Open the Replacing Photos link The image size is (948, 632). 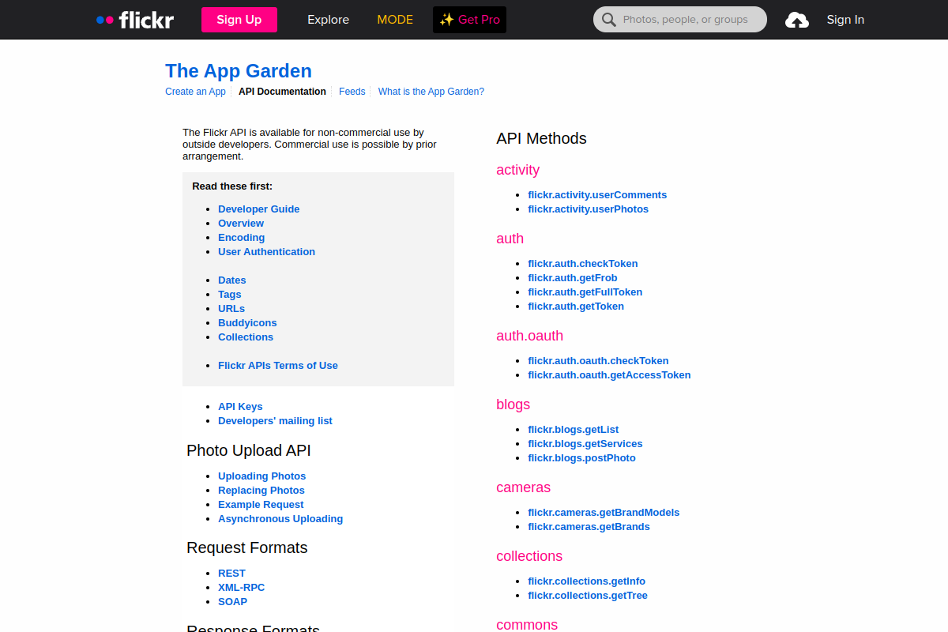pyautogui.click(x=261, y=491)
